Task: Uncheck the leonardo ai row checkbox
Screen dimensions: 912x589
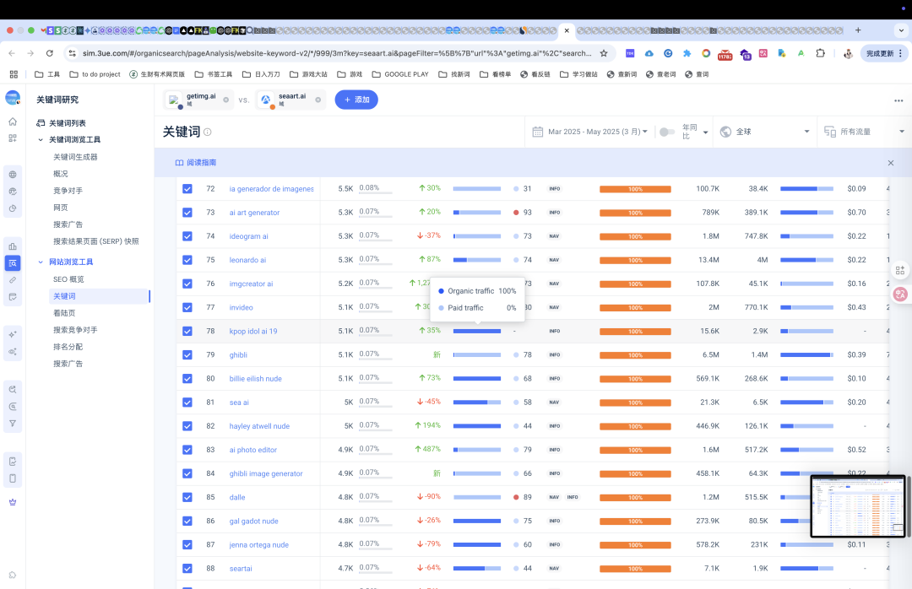Action: 187,260
